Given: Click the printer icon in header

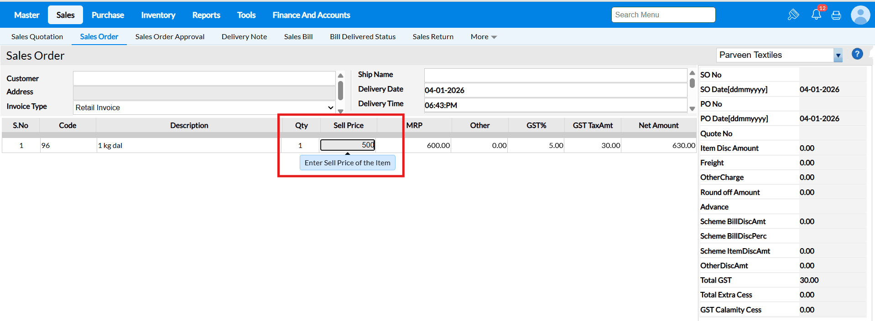Looking at the screenshot, I should 836,15.
